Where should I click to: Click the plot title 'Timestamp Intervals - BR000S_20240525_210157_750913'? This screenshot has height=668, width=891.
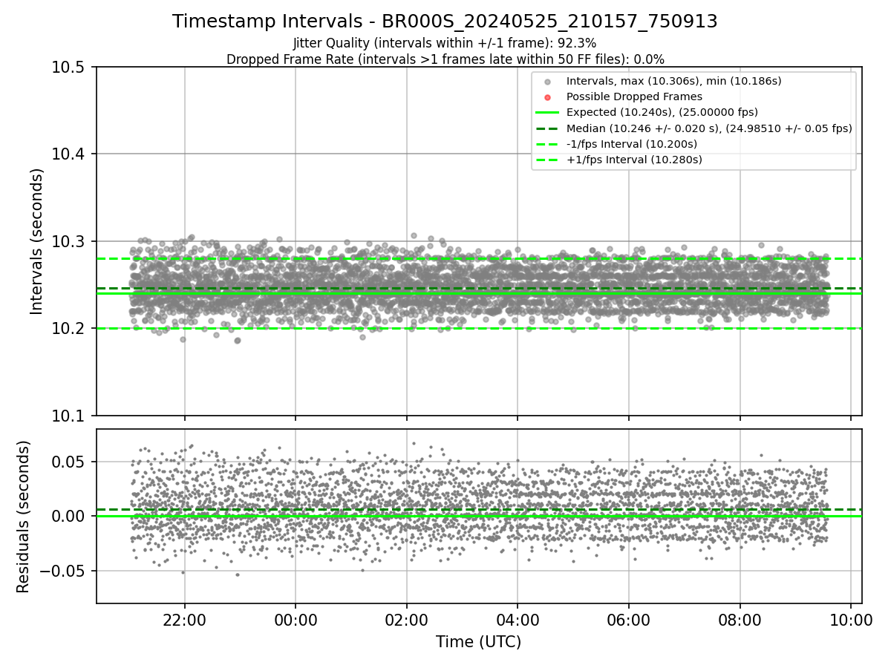(x=445, y=22)
